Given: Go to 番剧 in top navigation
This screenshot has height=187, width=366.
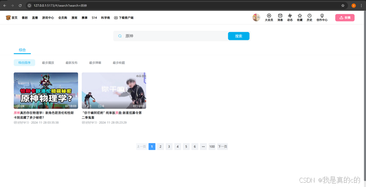Looking at the screenshot, I should tap(25, 18).
